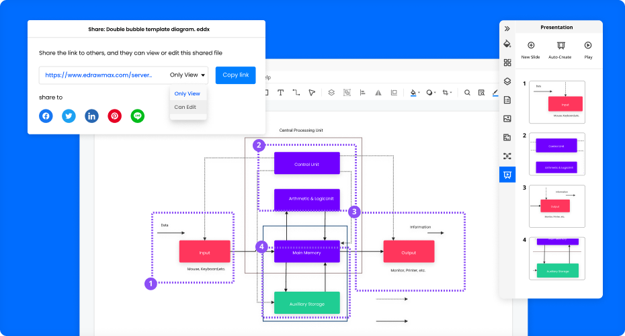
Task: Expand the crop tool dropdown
Action: pyautogui.click(x=452, y=93)
